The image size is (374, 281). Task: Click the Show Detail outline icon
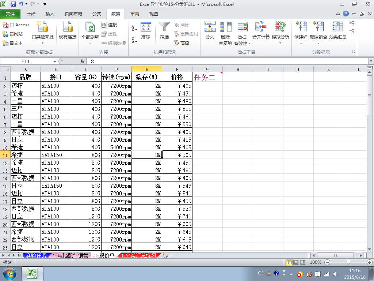[x=352, y=23]
